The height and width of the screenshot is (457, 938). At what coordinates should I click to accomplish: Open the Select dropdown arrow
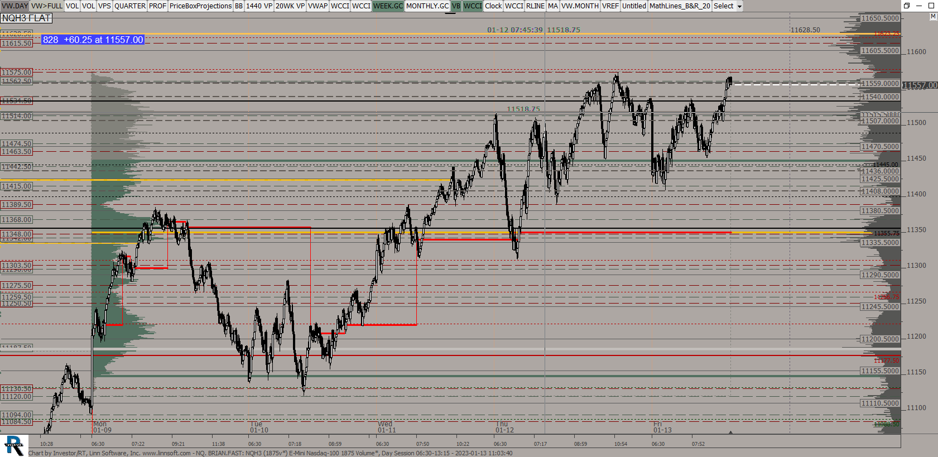click(x=739, y=7)
